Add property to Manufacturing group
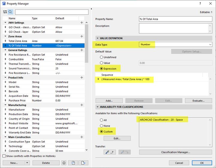Viewport: 216px width, 168px height. tap(82, 105)
